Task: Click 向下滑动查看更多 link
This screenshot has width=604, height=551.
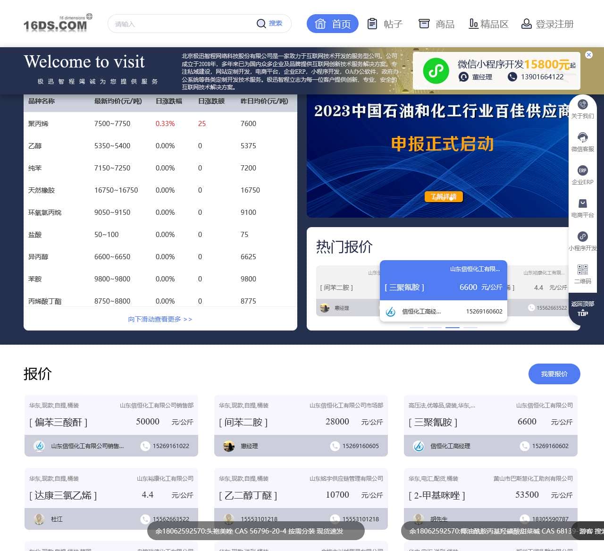Action: 160,319
